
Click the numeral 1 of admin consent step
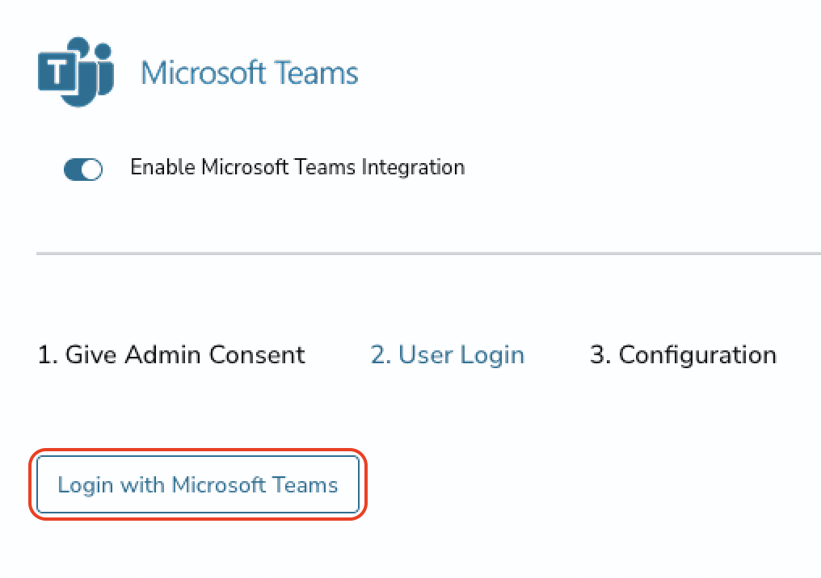pos(45,355)
